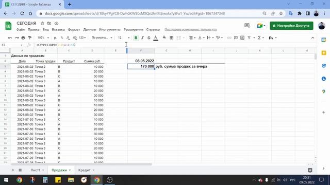Select cell with date 08.05.2022
Viewport: 330px width, 185px height.
pos(141,61)
